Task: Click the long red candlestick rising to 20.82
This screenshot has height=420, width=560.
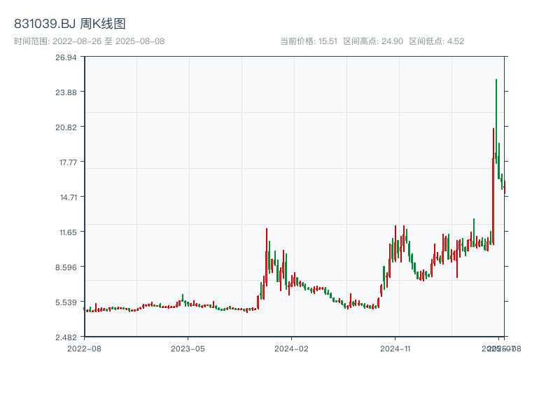Action: click(493, 186)
